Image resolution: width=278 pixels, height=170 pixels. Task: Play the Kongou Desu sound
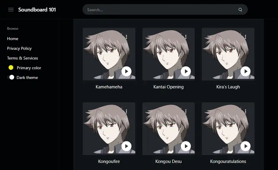pyautogui.click(x=186, y=146)
